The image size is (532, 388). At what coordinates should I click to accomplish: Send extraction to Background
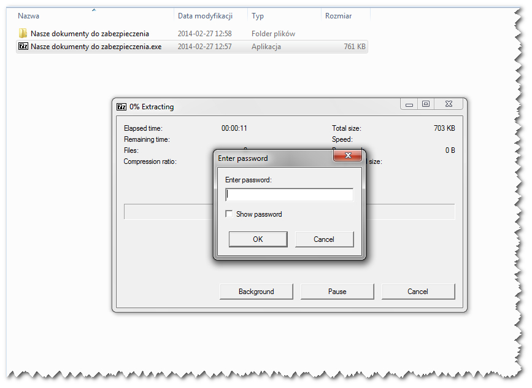pyautogui.click(x=256, y=292)
